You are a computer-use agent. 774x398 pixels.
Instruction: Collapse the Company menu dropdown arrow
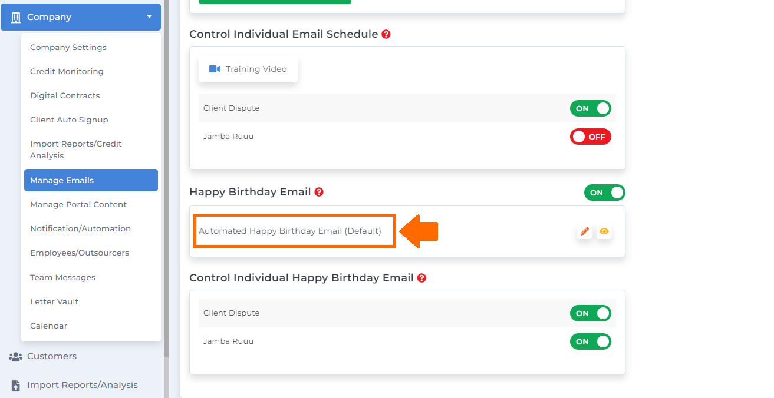click(149, 17)
